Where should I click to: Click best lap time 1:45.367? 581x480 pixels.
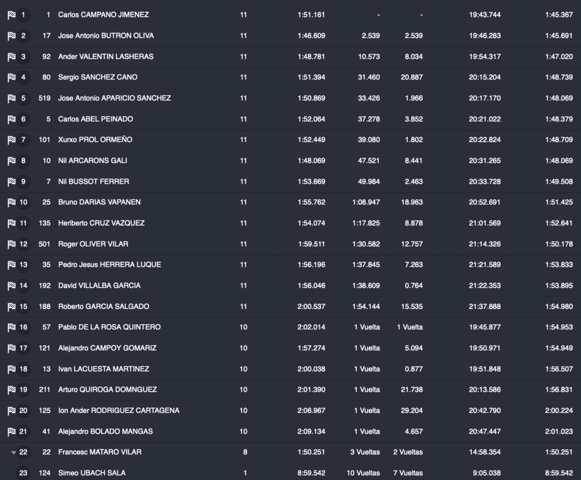coord(558,15)
